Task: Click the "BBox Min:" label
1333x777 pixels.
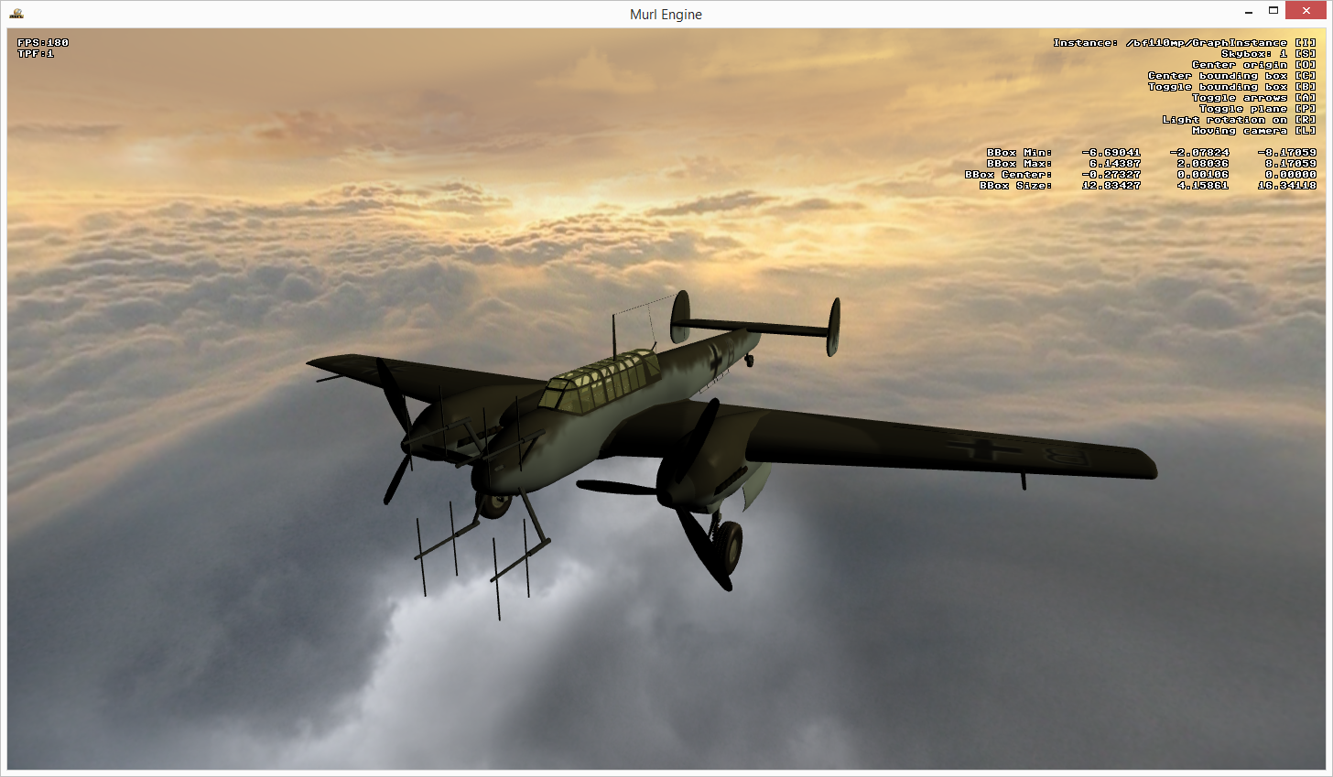Action: tap(1019, 153)
